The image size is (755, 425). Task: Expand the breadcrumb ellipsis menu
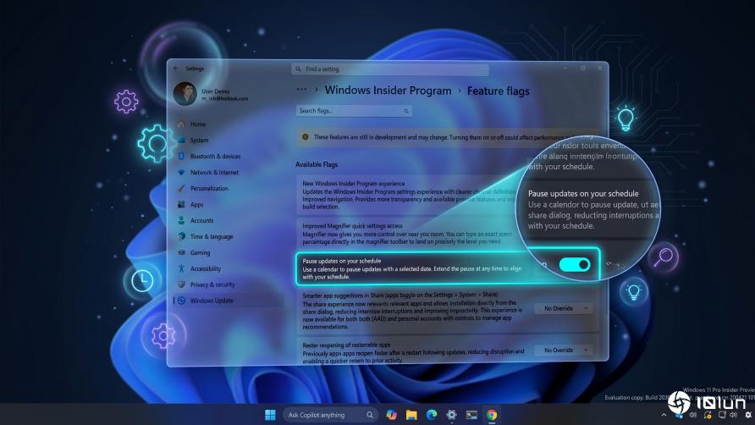[x=301, y=90]
